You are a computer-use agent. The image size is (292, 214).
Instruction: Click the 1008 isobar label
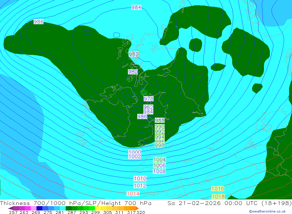(159, 171)
